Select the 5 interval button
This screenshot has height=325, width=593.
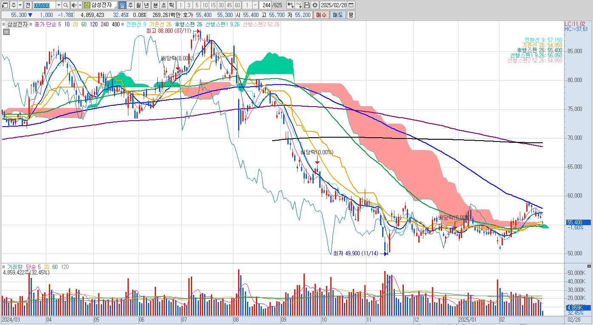coord(197,5)
